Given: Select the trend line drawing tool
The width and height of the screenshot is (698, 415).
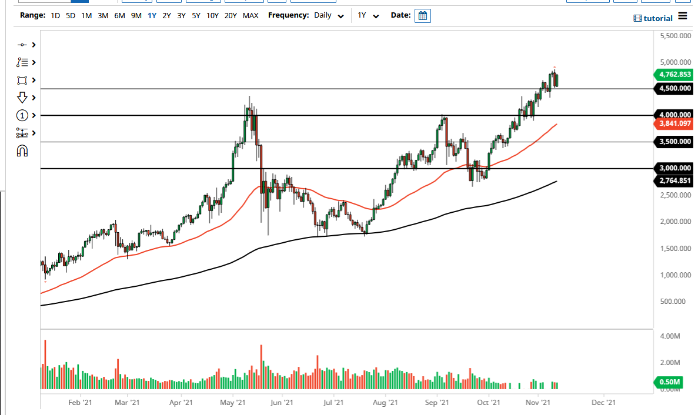Looking at the screenshot, I should (22, 44).
